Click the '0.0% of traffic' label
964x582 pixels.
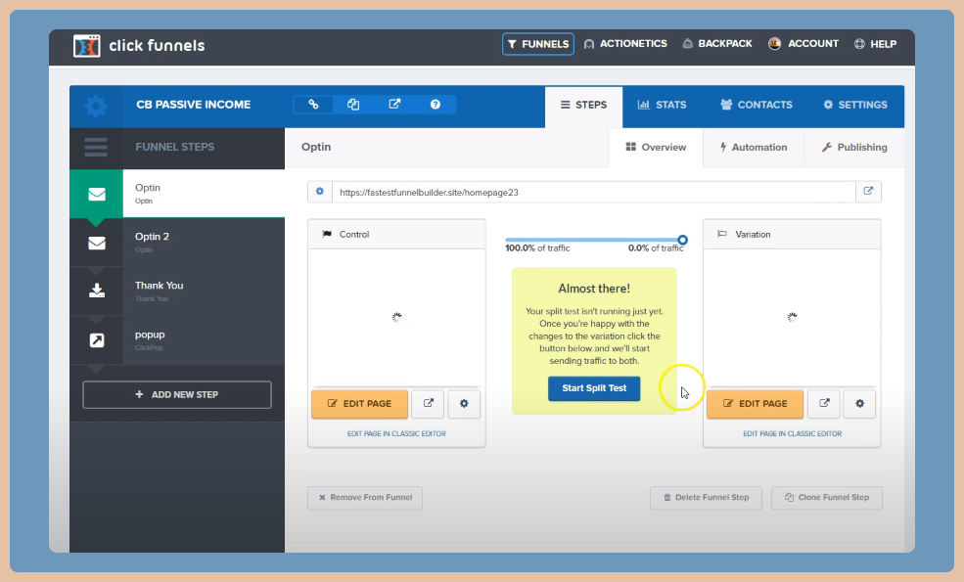pyautogui.click(x=656, y=248)
